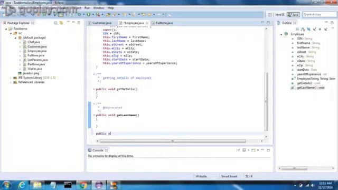Select the Outline view tab
The image size is (338, 190).
[x=286, y=23]
